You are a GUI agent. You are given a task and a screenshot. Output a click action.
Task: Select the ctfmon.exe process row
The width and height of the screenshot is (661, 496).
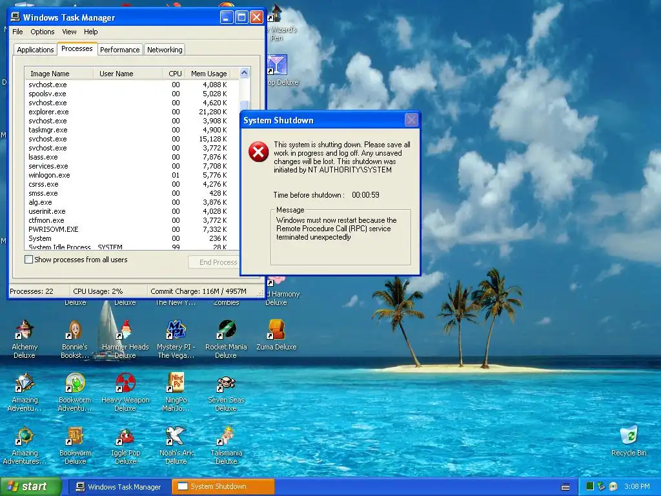tap(132, 221)
